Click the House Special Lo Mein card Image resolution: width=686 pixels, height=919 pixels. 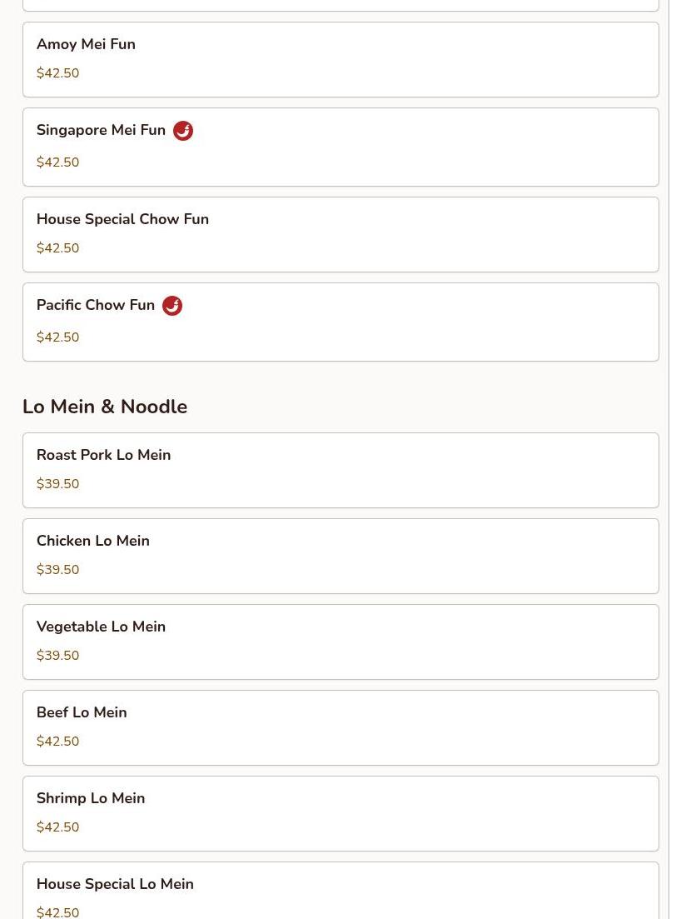(341, 891)
